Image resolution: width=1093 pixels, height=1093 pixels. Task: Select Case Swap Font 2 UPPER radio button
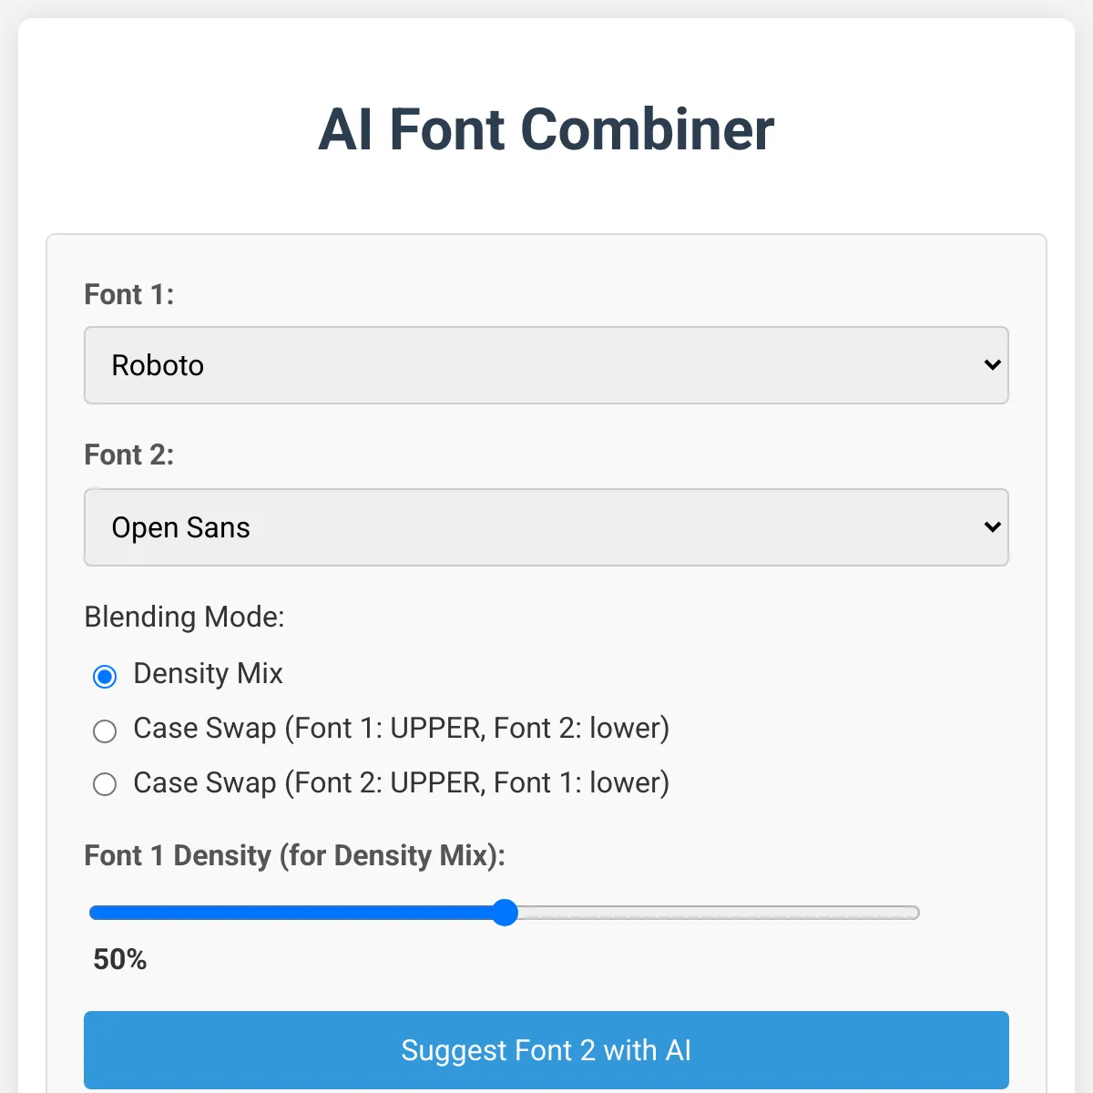pos(105,784)
